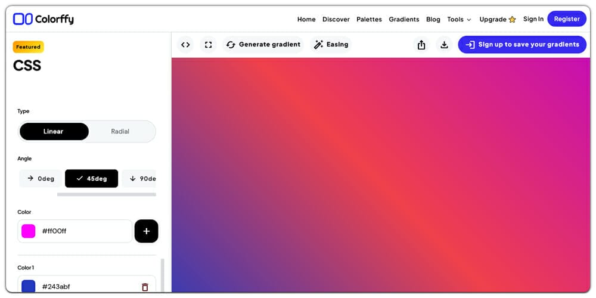Select the 45deg angle option
Image resolution: width=596 pixels, height=298 pixels.
(x=91, y=179)
